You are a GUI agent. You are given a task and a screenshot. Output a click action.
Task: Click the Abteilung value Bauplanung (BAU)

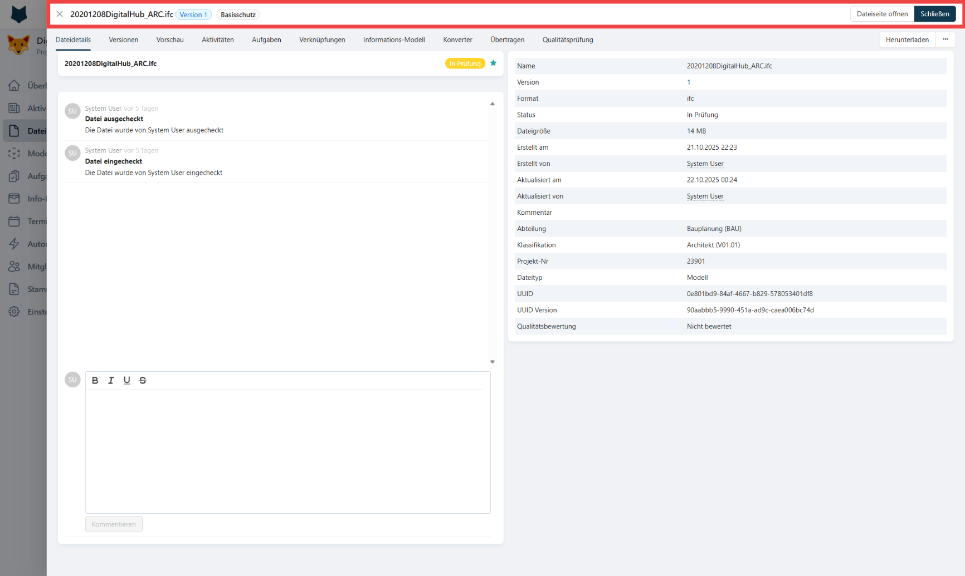coord(714,229)
